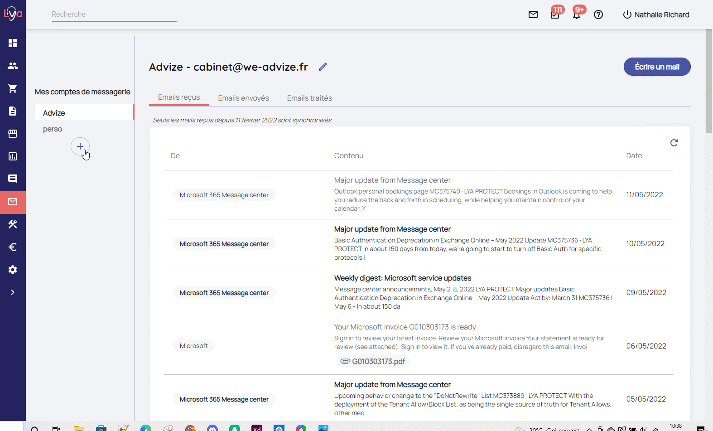
Task: Refresh the received emails list
Action: click(674, 143)
